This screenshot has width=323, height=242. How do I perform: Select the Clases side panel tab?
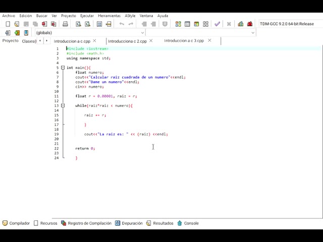click(29, 41)
